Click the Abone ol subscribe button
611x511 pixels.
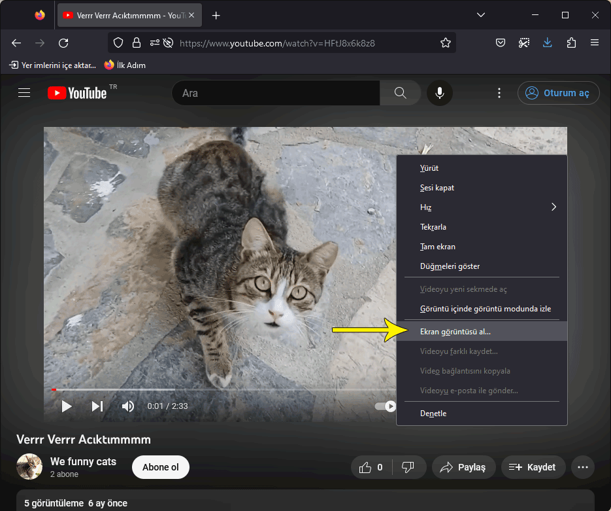[x=161, y=467]
